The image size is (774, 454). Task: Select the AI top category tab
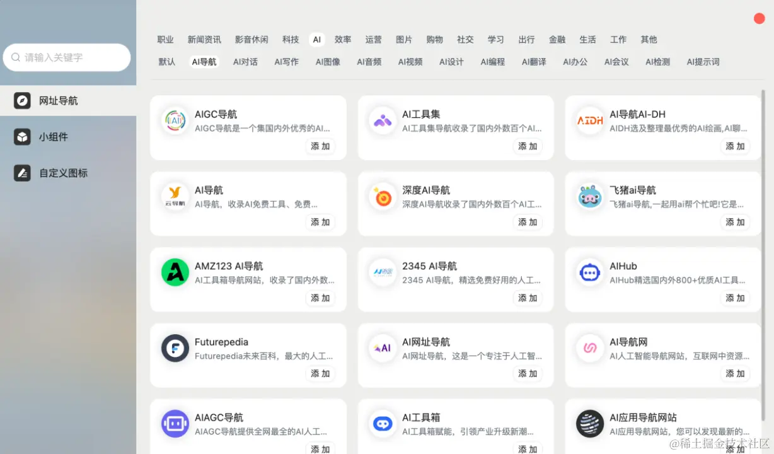tap(317, 40)
